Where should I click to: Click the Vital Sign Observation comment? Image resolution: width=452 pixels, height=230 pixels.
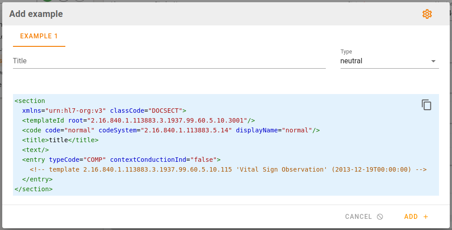click(x=228, y=169)
